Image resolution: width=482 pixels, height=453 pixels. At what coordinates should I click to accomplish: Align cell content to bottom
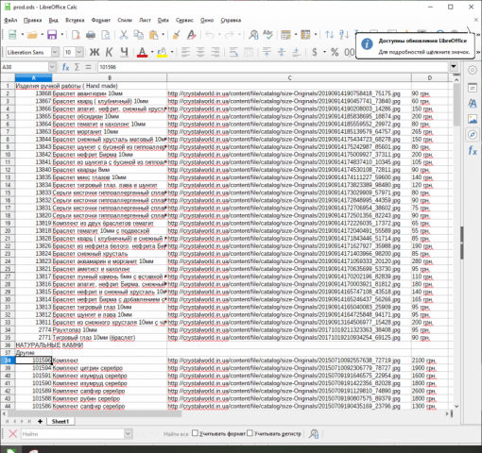[x=297, y=52]
